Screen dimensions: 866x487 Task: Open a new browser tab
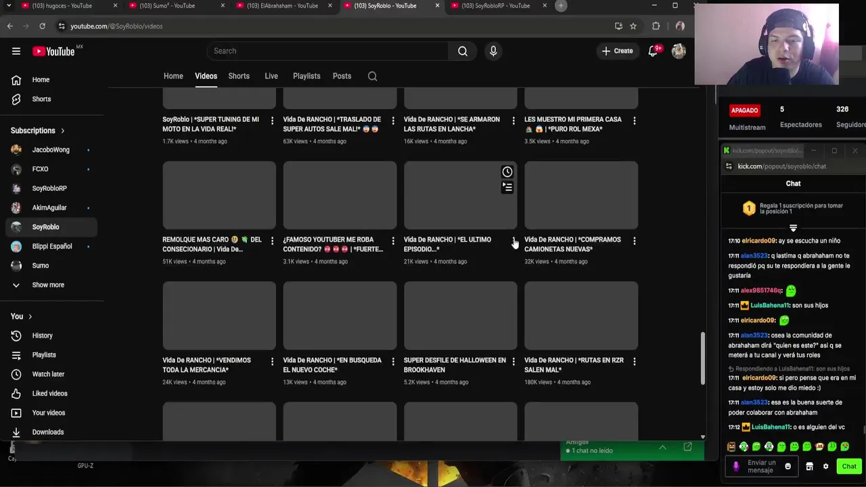click(560, 5)
